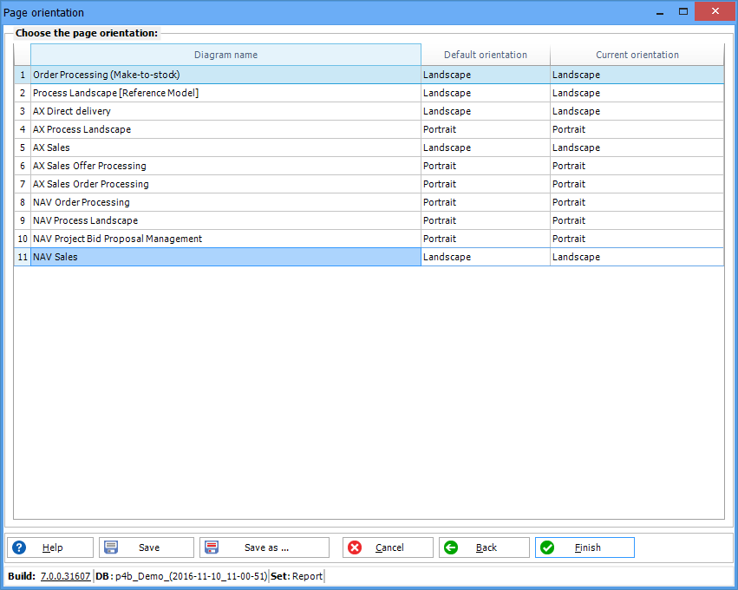Go Back to previous step
Viewport: 738px width, 590px height.
484,547
